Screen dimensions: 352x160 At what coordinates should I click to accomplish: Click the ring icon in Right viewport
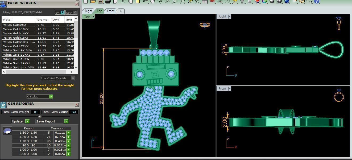point(339,23)
